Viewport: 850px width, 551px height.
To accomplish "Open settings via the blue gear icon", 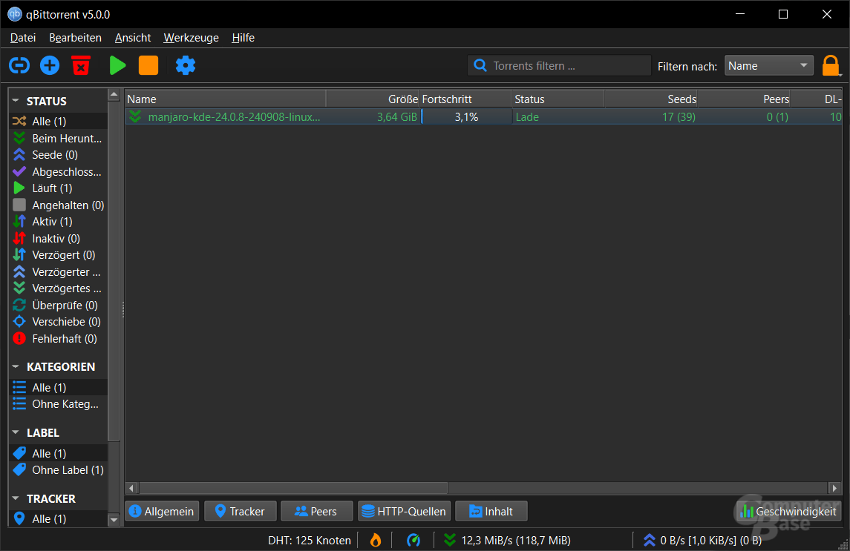I will pos(186,65).
